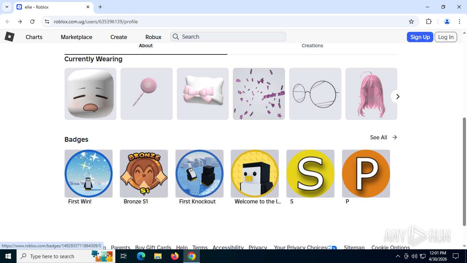Click the Bronze S1 badge label
Screen dimensions: 467x263
tap(136, 201)
